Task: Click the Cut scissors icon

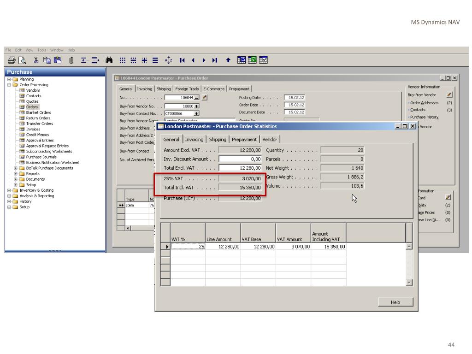Action: pyautogui.click(x=36, y=60)
